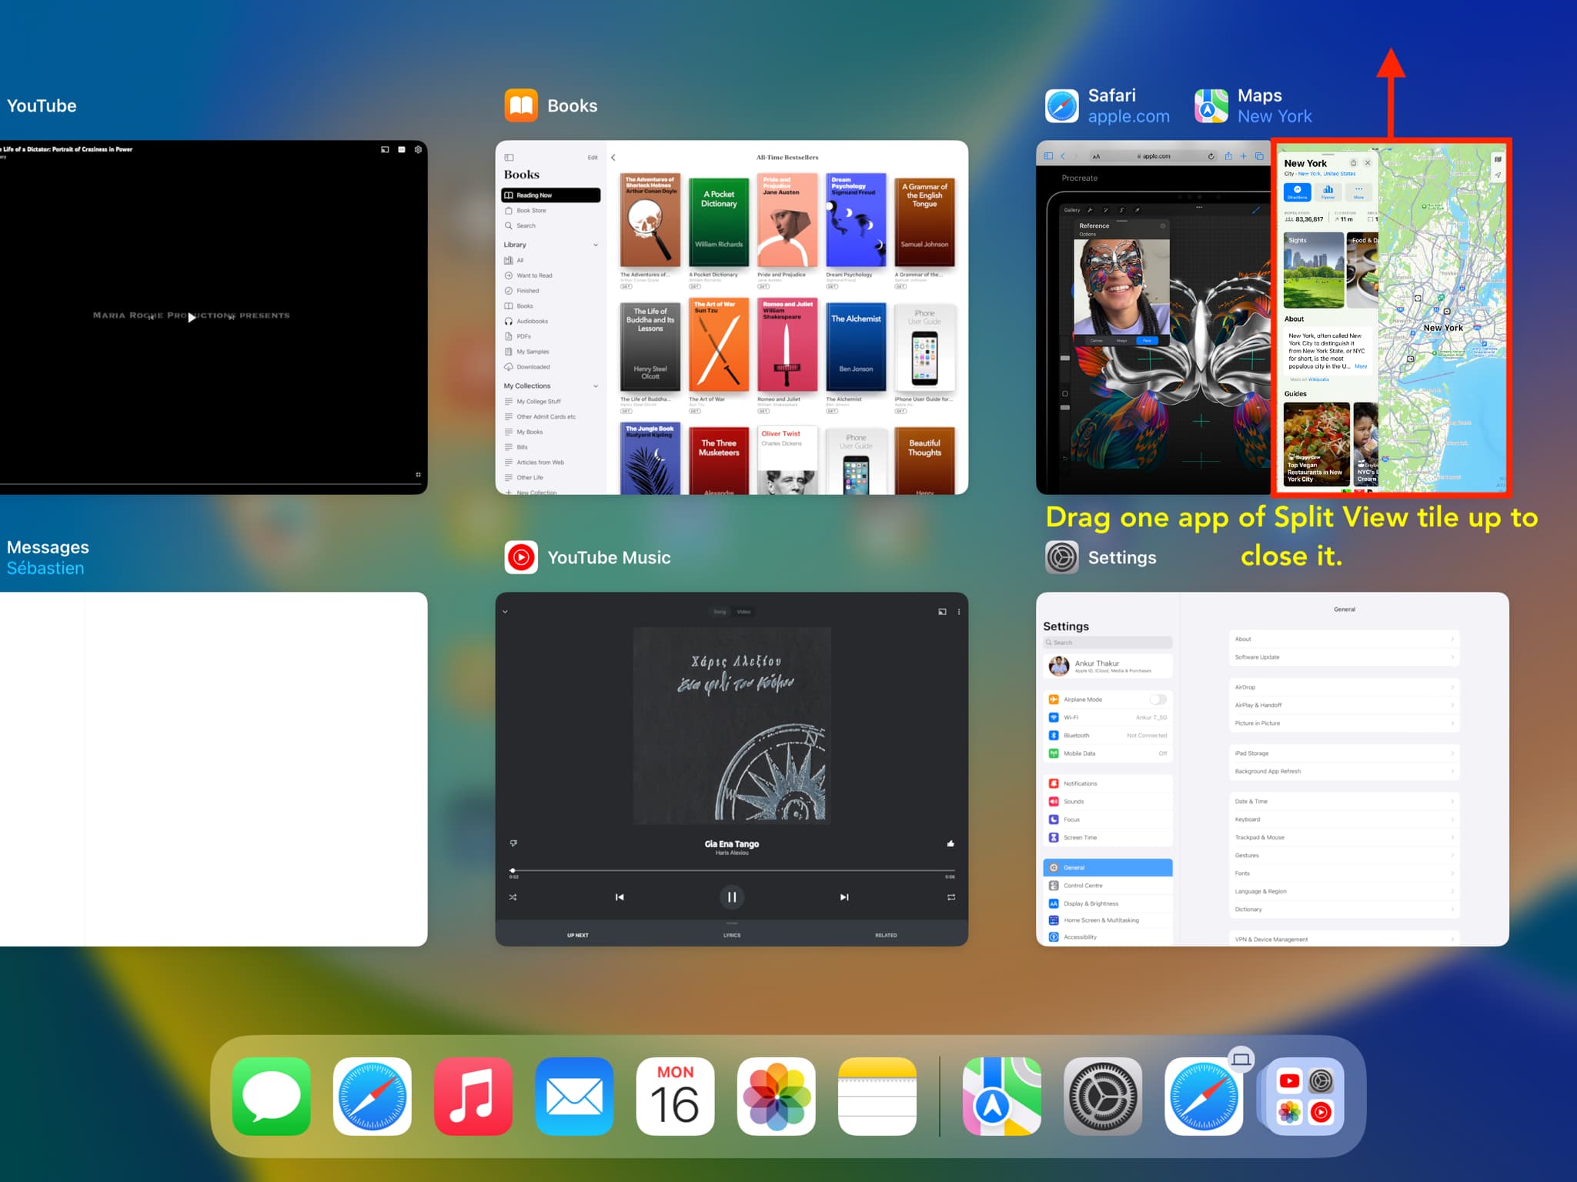Open tab overview icon in Safari toolbar
The width and height of the screenshot is (1577, 1182).
point(1259,156)
